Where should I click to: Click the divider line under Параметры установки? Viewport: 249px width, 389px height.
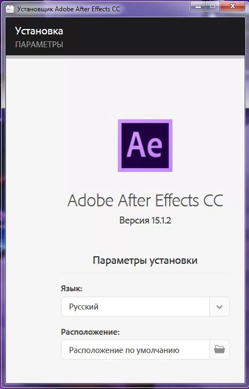click(145, 273)
